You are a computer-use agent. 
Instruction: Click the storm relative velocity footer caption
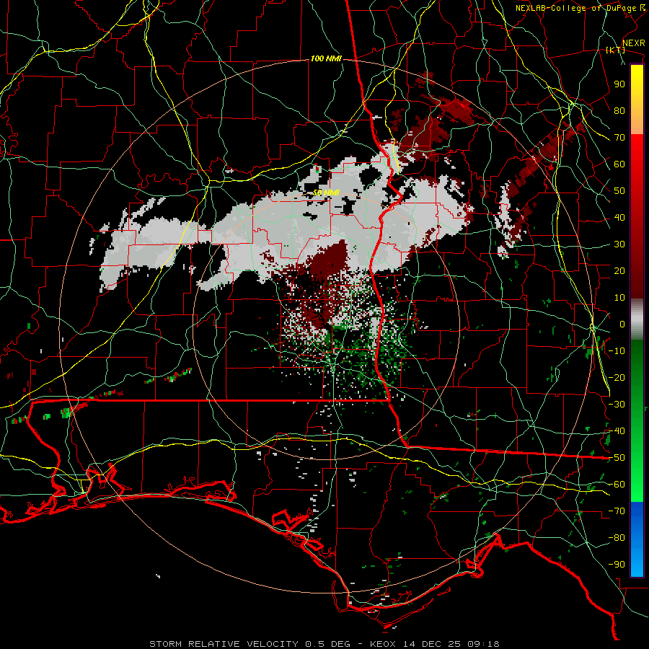[x=324, y=644]
